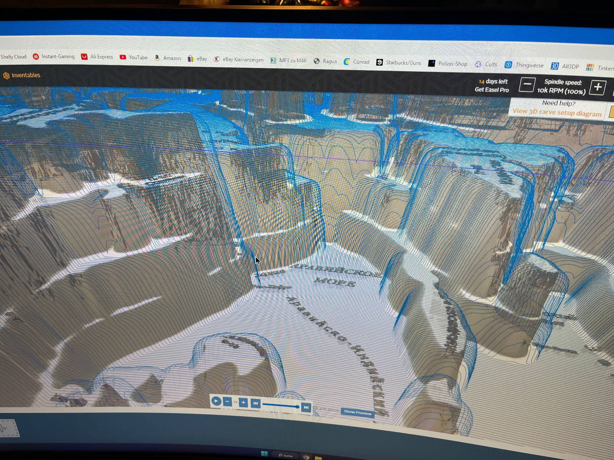Open the Amazon bookmark
The height and width of the screenshot is (460, 614).
pyautogui.click(x=168, y=58)
